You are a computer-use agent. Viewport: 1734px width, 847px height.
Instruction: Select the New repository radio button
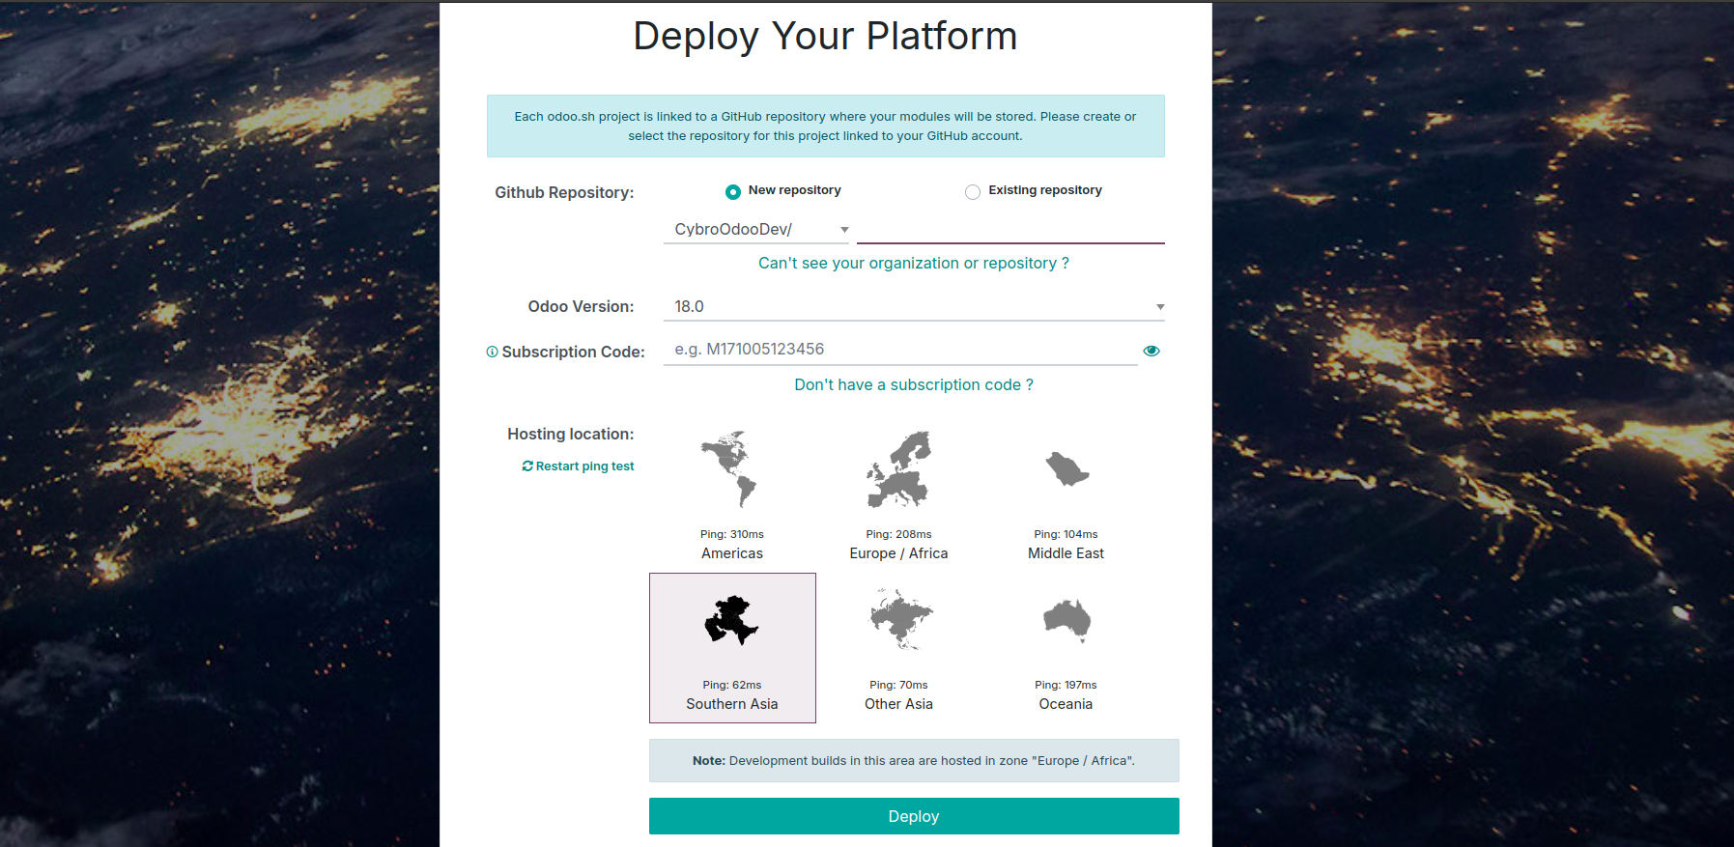(x=733, y=191)
